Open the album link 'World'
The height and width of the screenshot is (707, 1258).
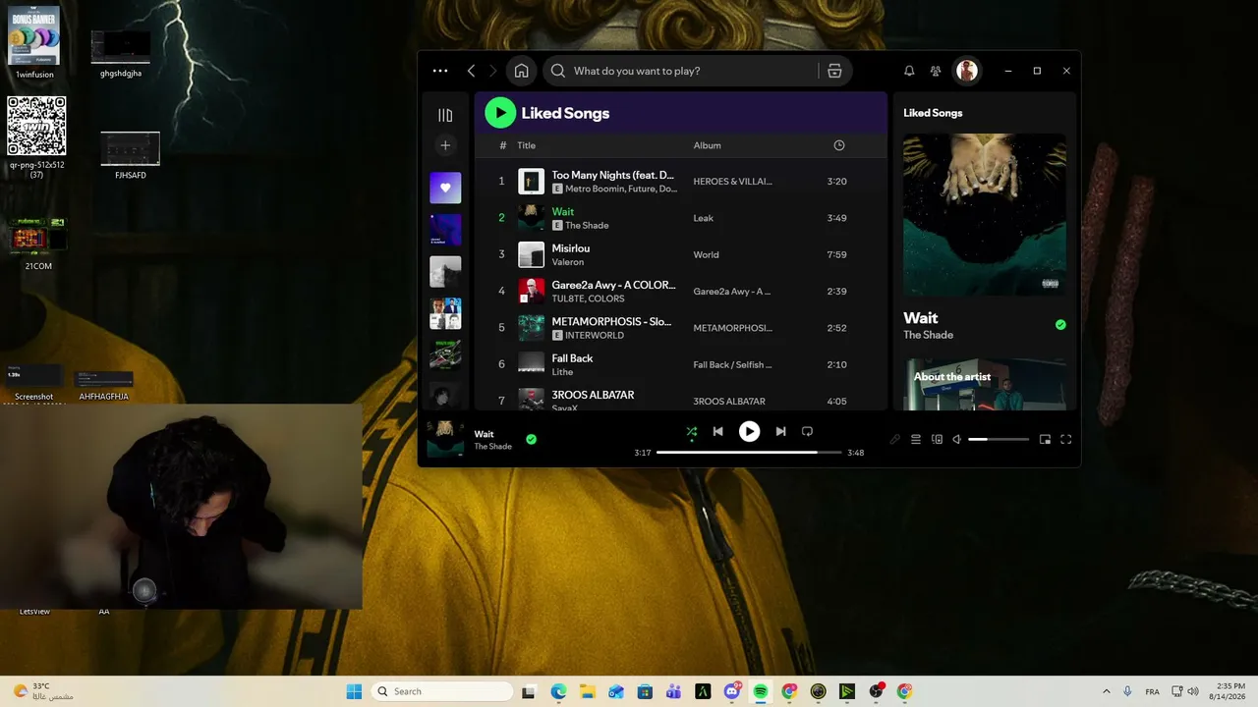coord(707,254)
